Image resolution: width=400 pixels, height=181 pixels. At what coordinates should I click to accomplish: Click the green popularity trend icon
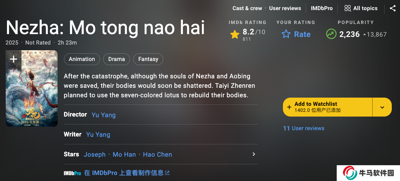coord(331,34)
